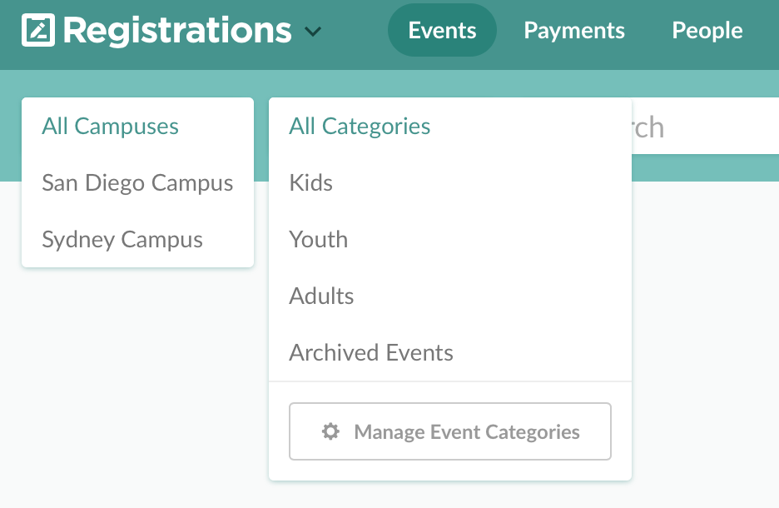This screenshot has width=779, height=508.
Task: Click the Registrations pencil logo icon
Action: (x=38, y=31)
